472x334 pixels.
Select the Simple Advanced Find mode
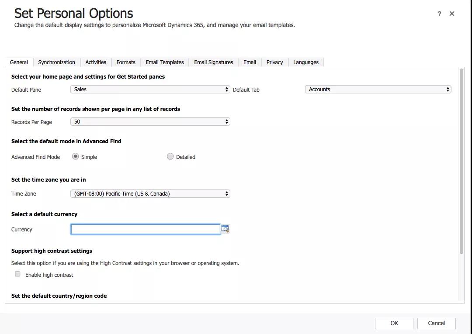pyautogui.click(x=76, y=156)
